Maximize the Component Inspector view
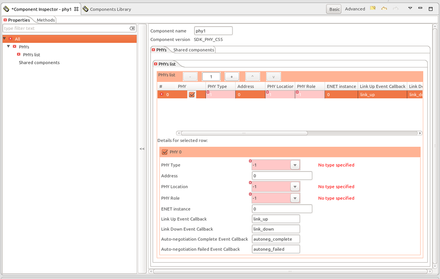The height and width of the screenshot is (279, 440). [429, 9]
